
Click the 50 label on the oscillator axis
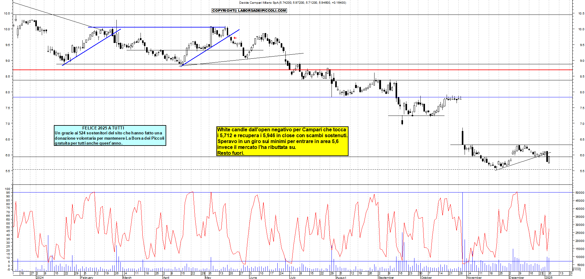pyautogui.click(x=8, y=227)
